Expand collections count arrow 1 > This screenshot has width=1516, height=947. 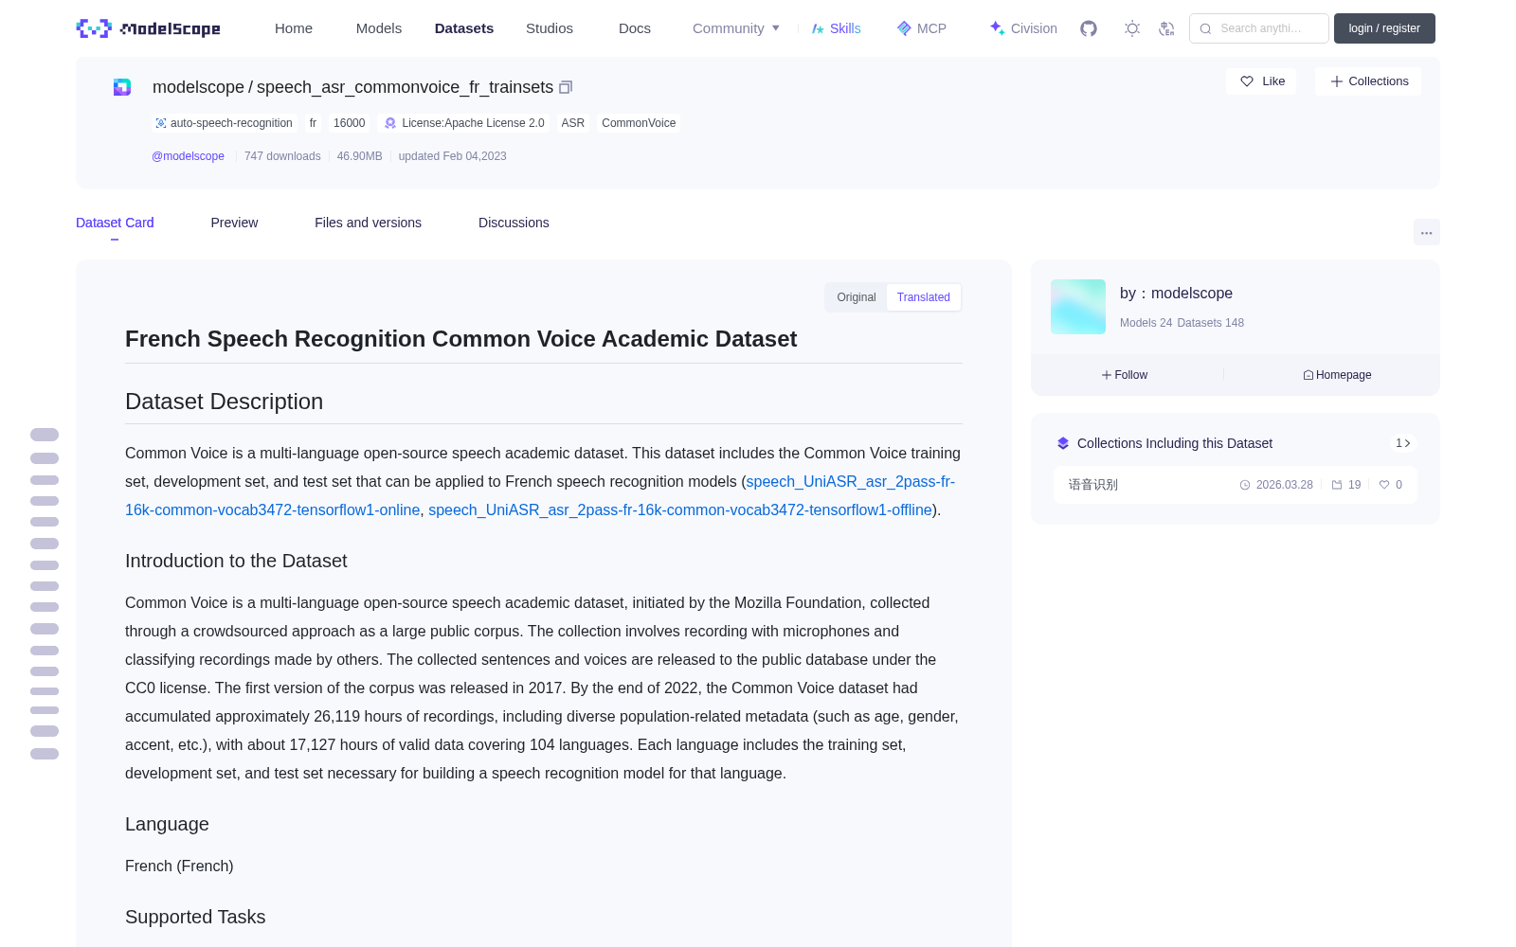pyautogui.click(x=1403, y=443)
